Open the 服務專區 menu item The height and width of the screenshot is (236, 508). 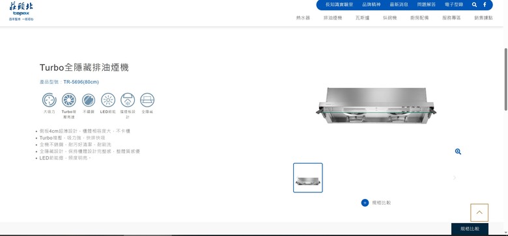coord(451,18)
